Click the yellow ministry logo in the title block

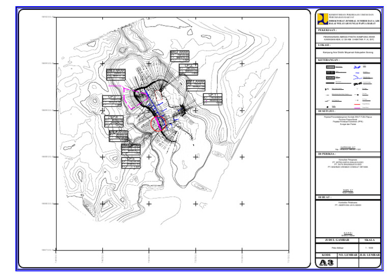click(x=323, y=19)
